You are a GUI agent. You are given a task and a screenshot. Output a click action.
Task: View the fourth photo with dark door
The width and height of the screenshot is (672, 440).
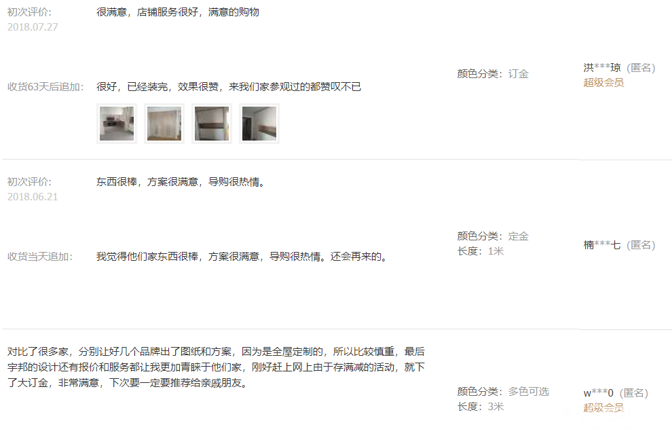(259, 124)
